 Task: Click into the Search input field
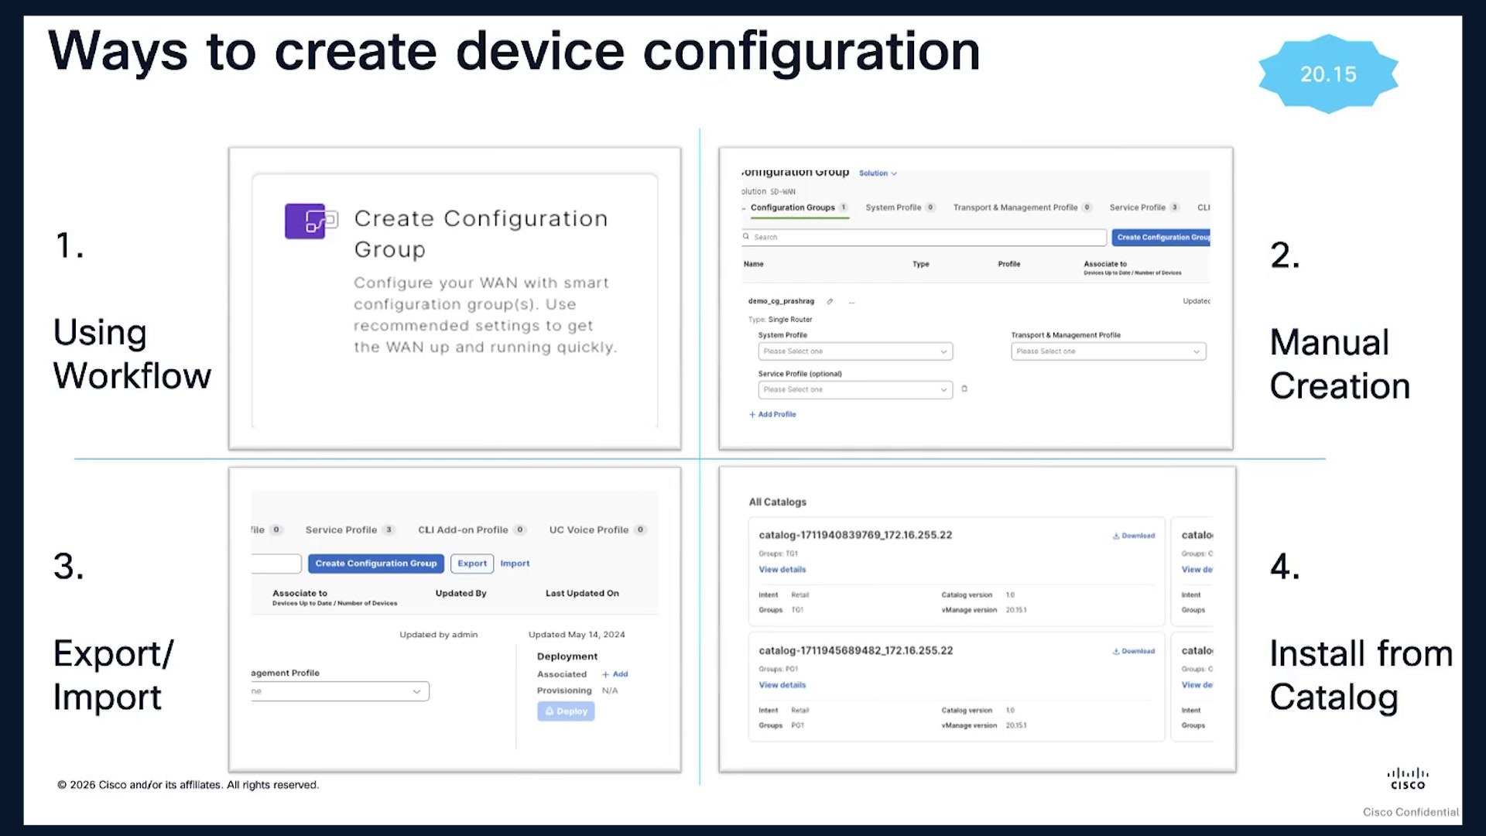(x=924, y=237)
